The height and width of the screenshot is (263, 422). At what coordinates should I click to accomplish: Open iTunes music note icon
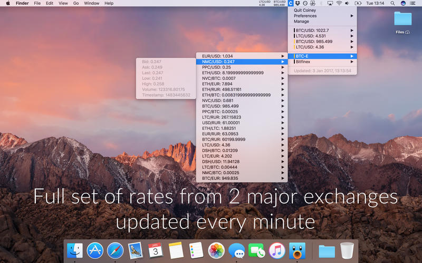coord(277,250)
